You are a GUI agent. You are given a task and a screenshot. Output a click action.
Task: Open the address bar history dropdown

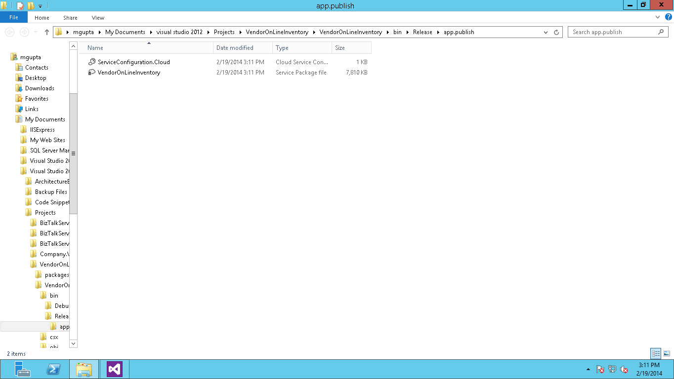(x=546, y=32)
